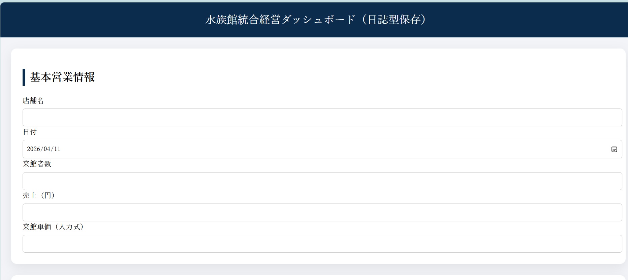This screenshot has height=280, width=628.
Task: Click the 売上（円） label text
Action: click(39, 195)
